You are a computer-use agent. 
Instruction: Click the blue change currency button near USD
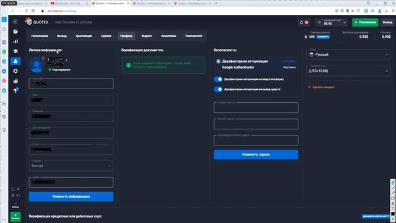point(323,37)
